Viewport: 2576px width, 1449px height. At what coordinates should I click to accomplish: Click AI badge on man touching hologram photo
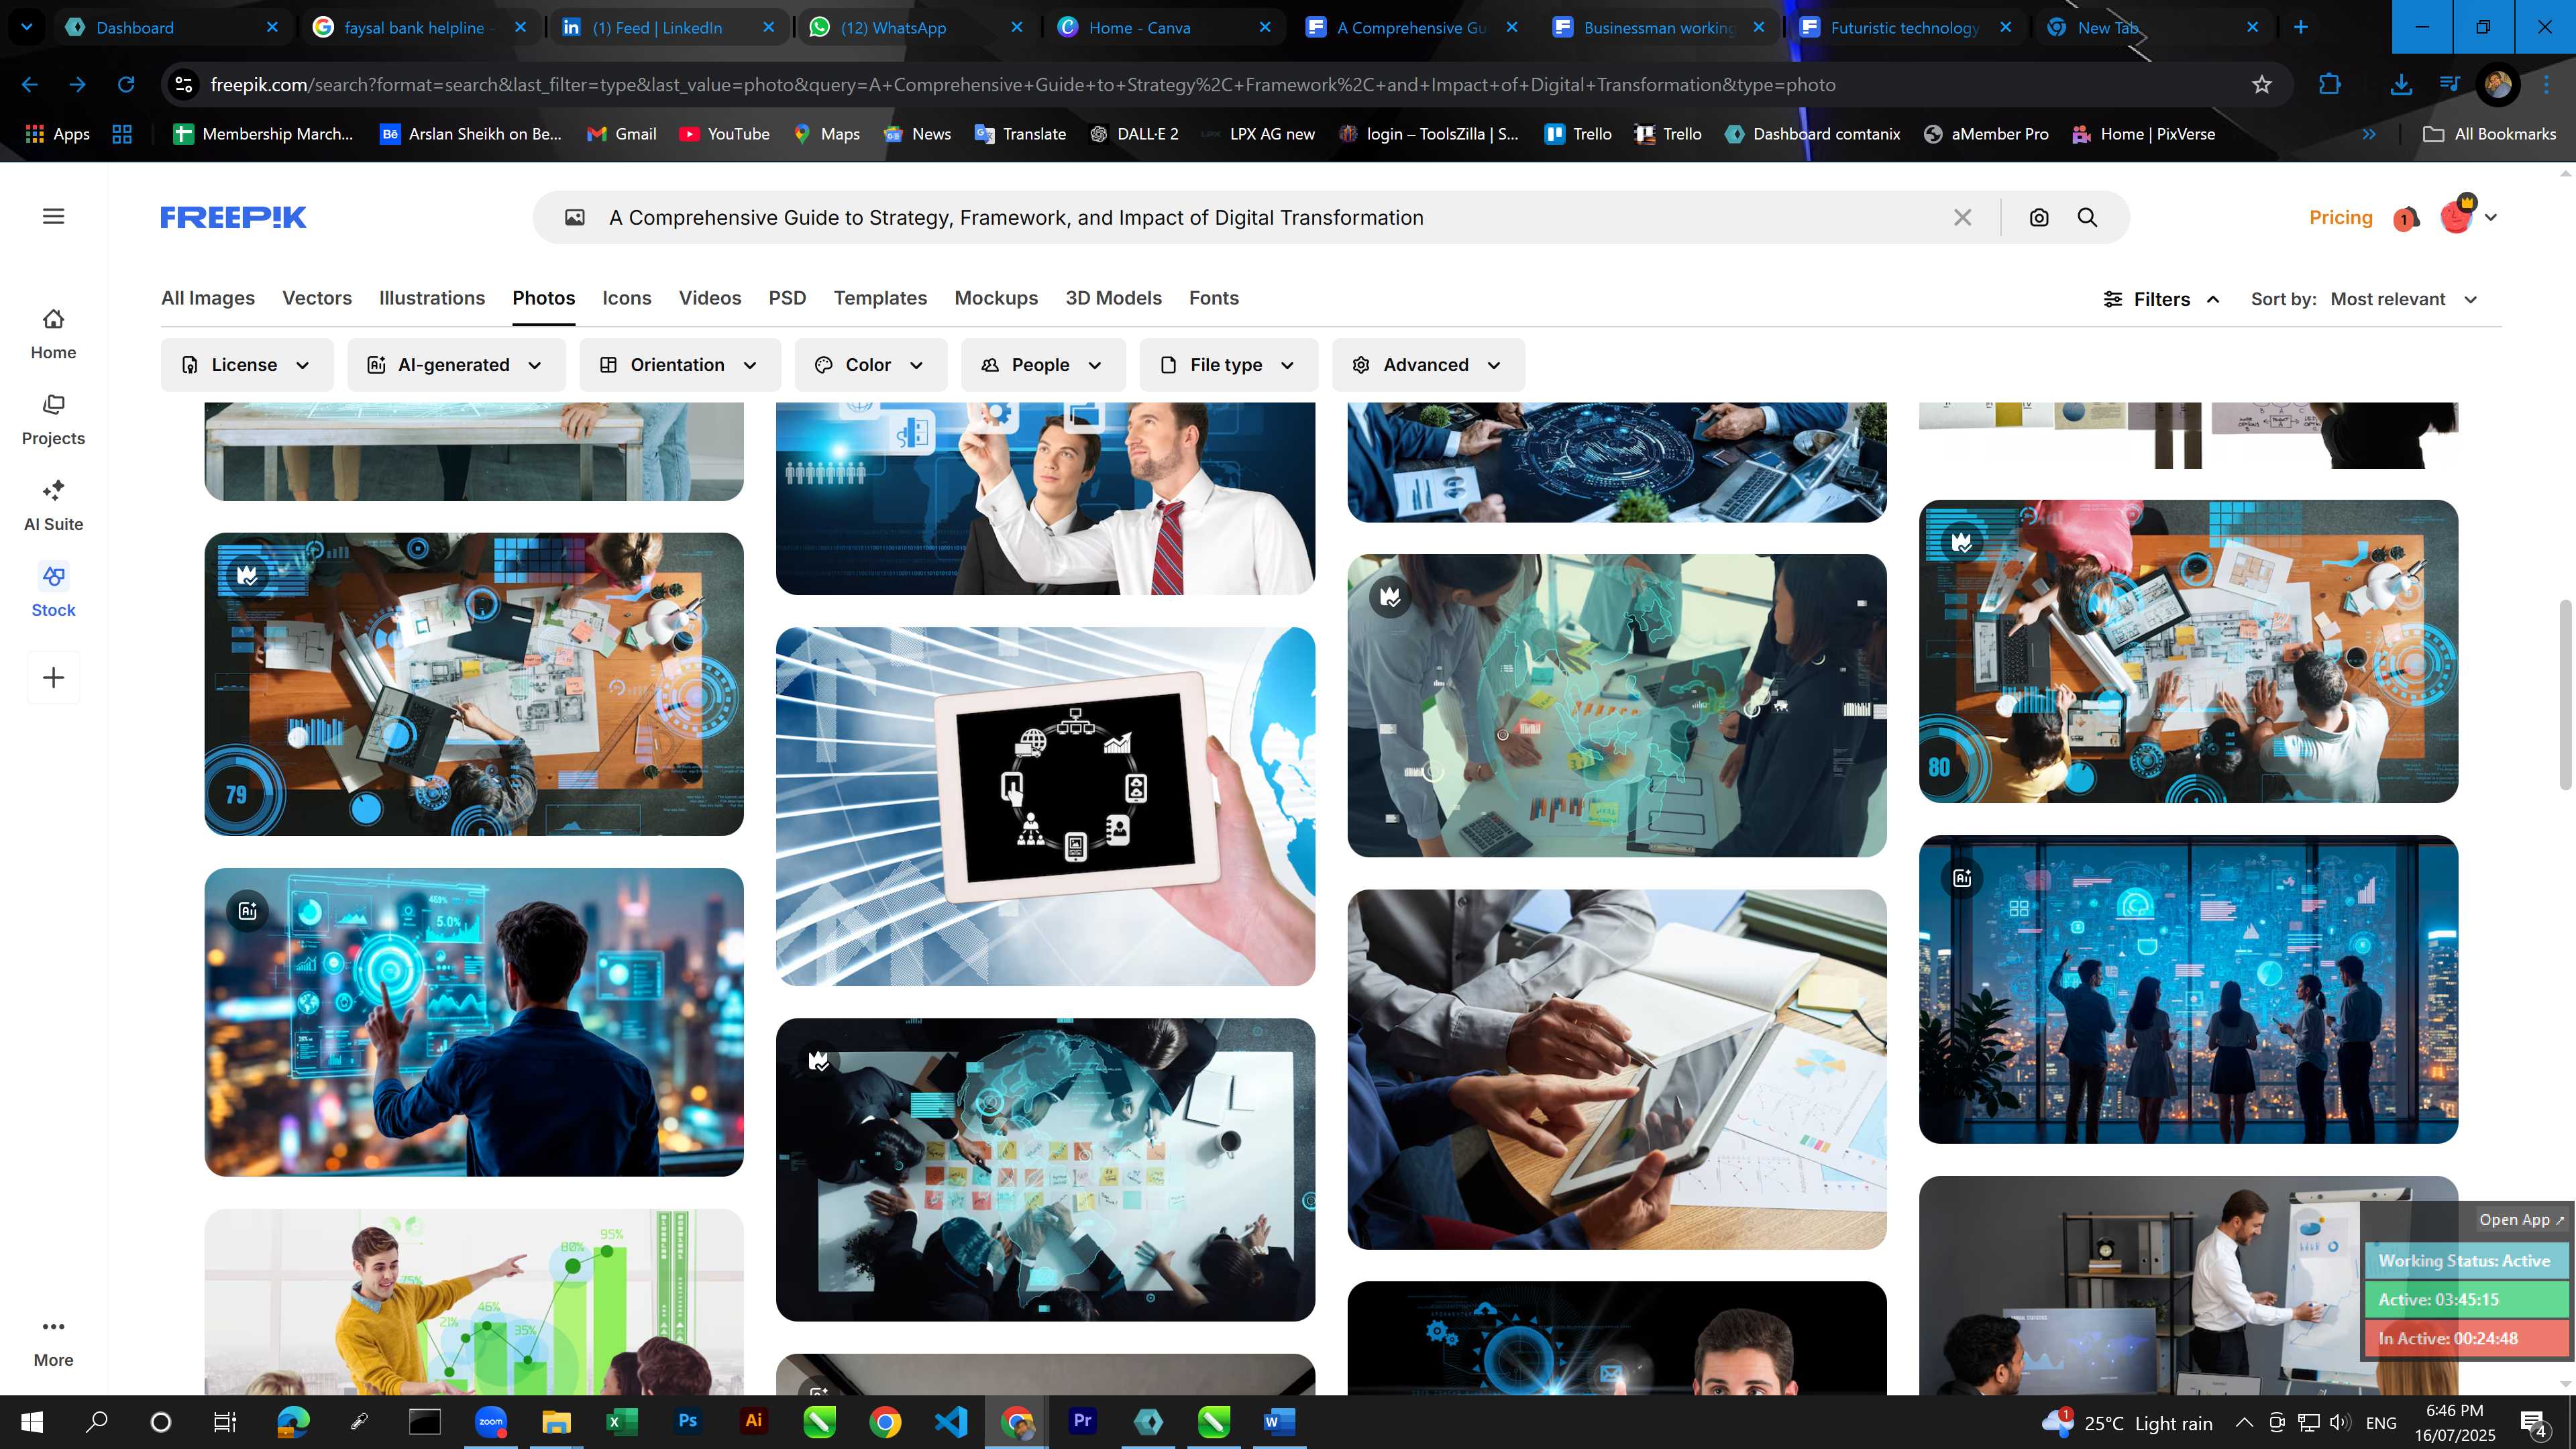[x=247, y=910]
